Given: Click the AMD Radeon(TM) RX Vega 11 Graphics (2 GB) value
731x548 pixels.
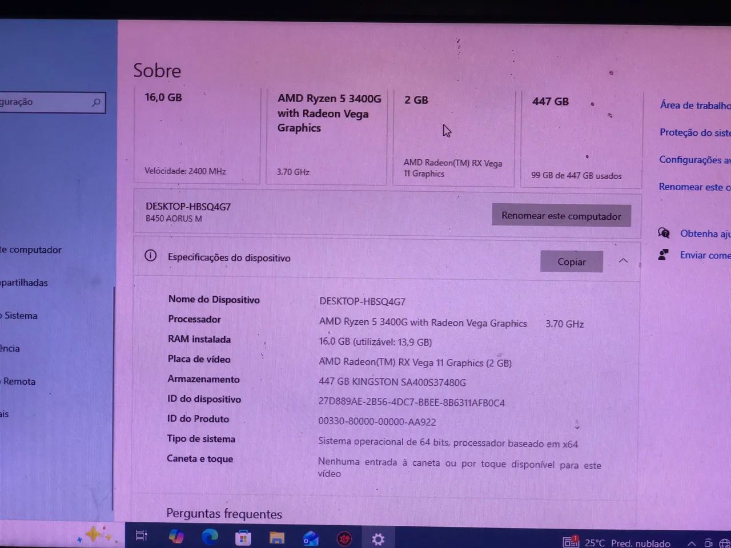Looking at the screenshot, I should coord(415,362).
